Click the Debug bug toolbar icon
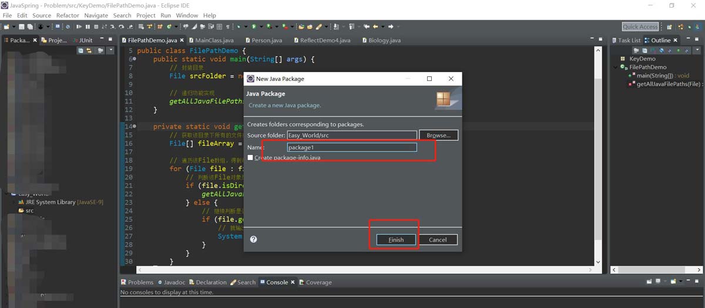The width and height of the screenshot is (705, 308). click(239, 26)
